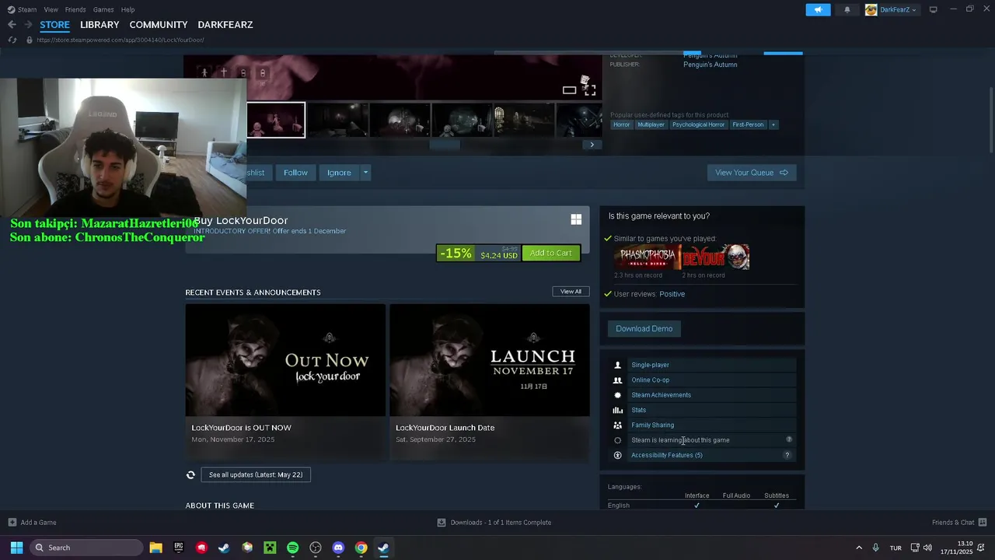The height and width of the screenshot is (560, 995).
Task: Click the Online Co-op feature icon
Action: click(618, 380)
